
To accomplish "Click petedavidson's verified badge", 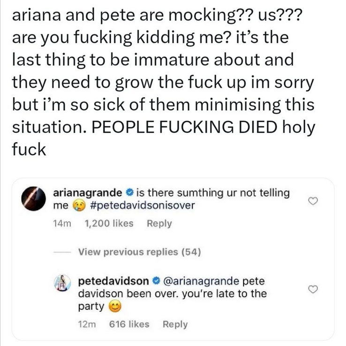I will click(x=156, y=281).
